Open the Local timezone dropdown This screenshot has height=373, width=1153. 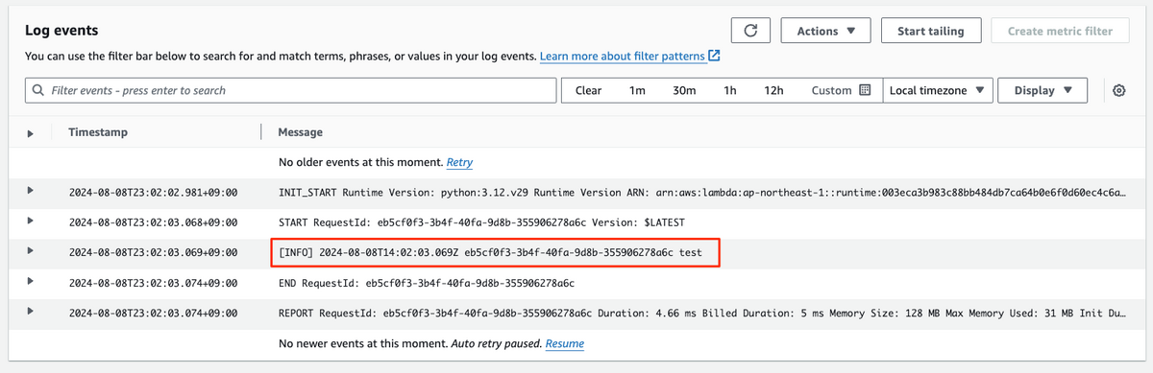click(937, 90)
